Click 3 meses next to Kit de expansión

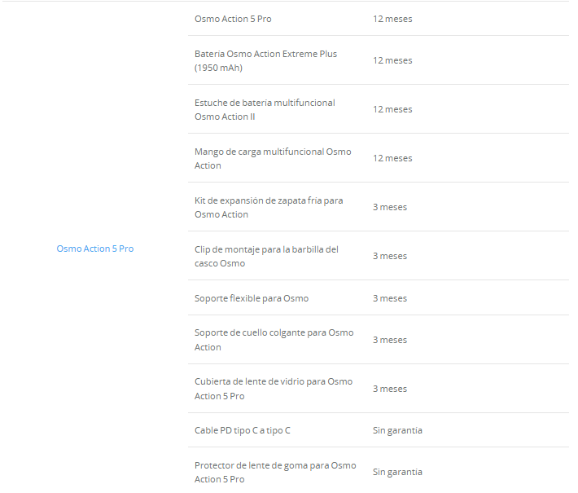pos(390,207)
